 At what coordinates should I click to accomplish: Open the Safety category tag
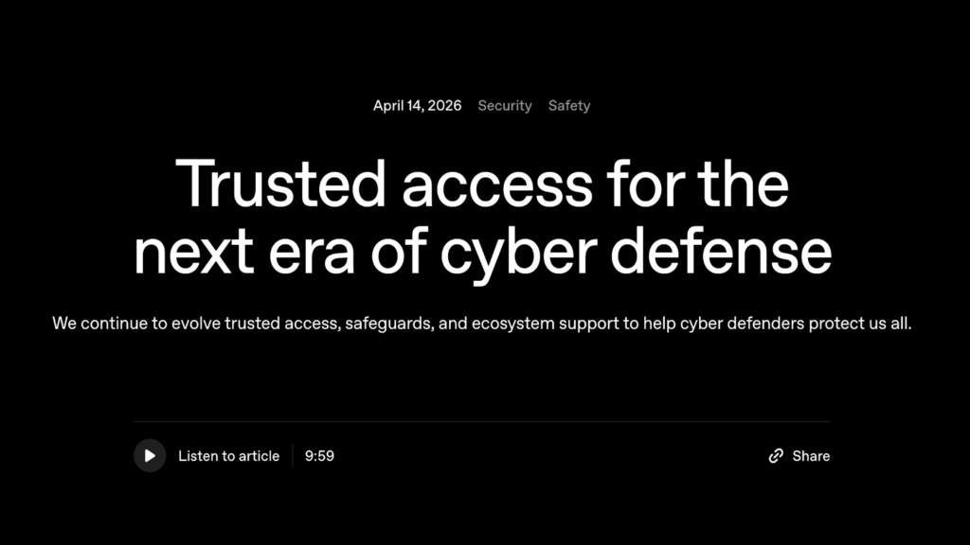(569, 106)
